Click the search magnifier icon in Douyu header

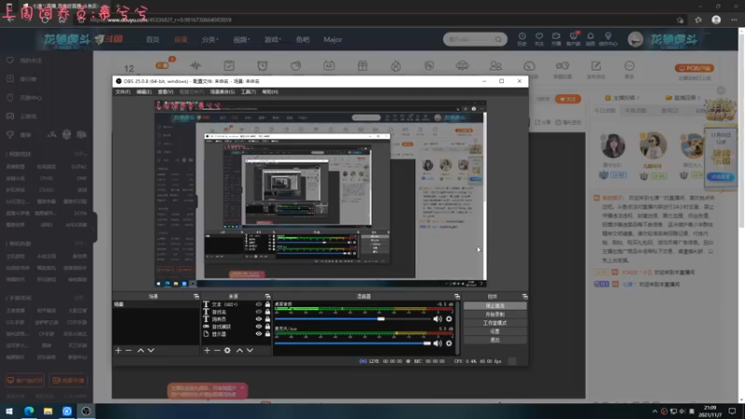[498, 39]
